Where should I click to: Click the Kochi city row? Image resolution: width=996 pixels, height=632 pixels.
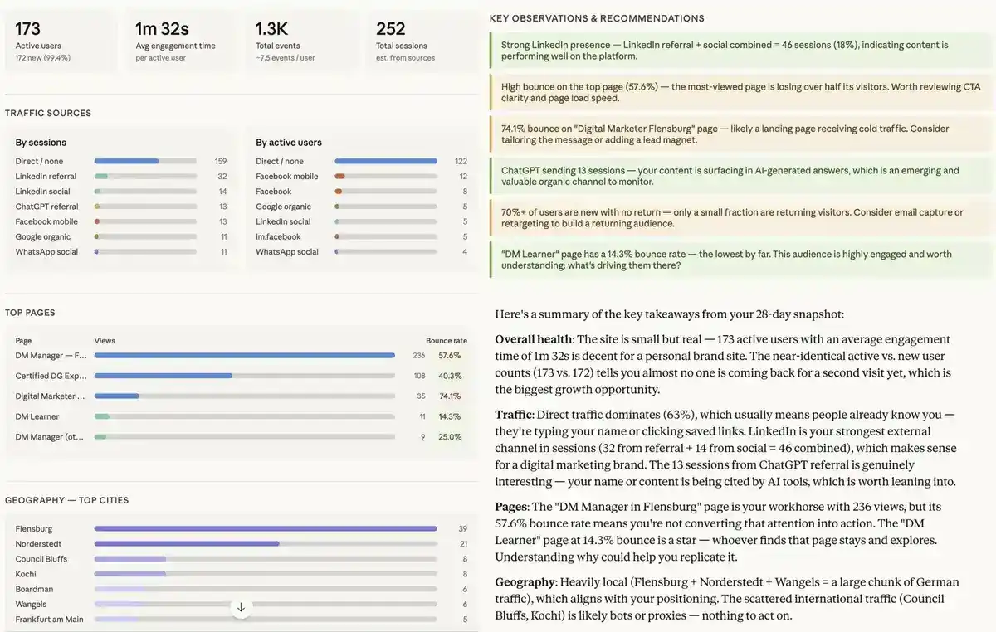(242, 574)
